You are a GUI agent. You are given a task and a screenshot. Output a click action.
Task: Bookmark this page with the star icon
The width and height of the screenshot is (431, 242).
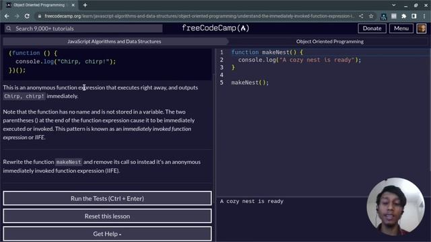coord(371,16)
